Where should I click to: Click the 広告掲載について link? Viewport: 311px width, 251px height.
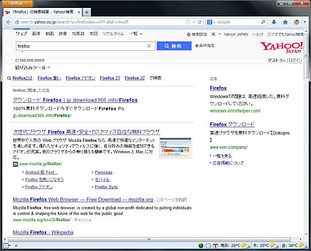coord(228,163)
